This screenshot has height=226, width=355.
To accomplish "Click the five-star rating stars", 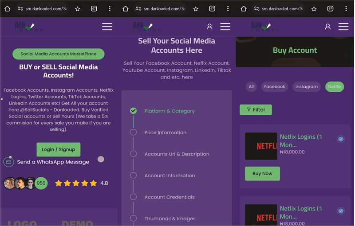I will click(76, 183).
